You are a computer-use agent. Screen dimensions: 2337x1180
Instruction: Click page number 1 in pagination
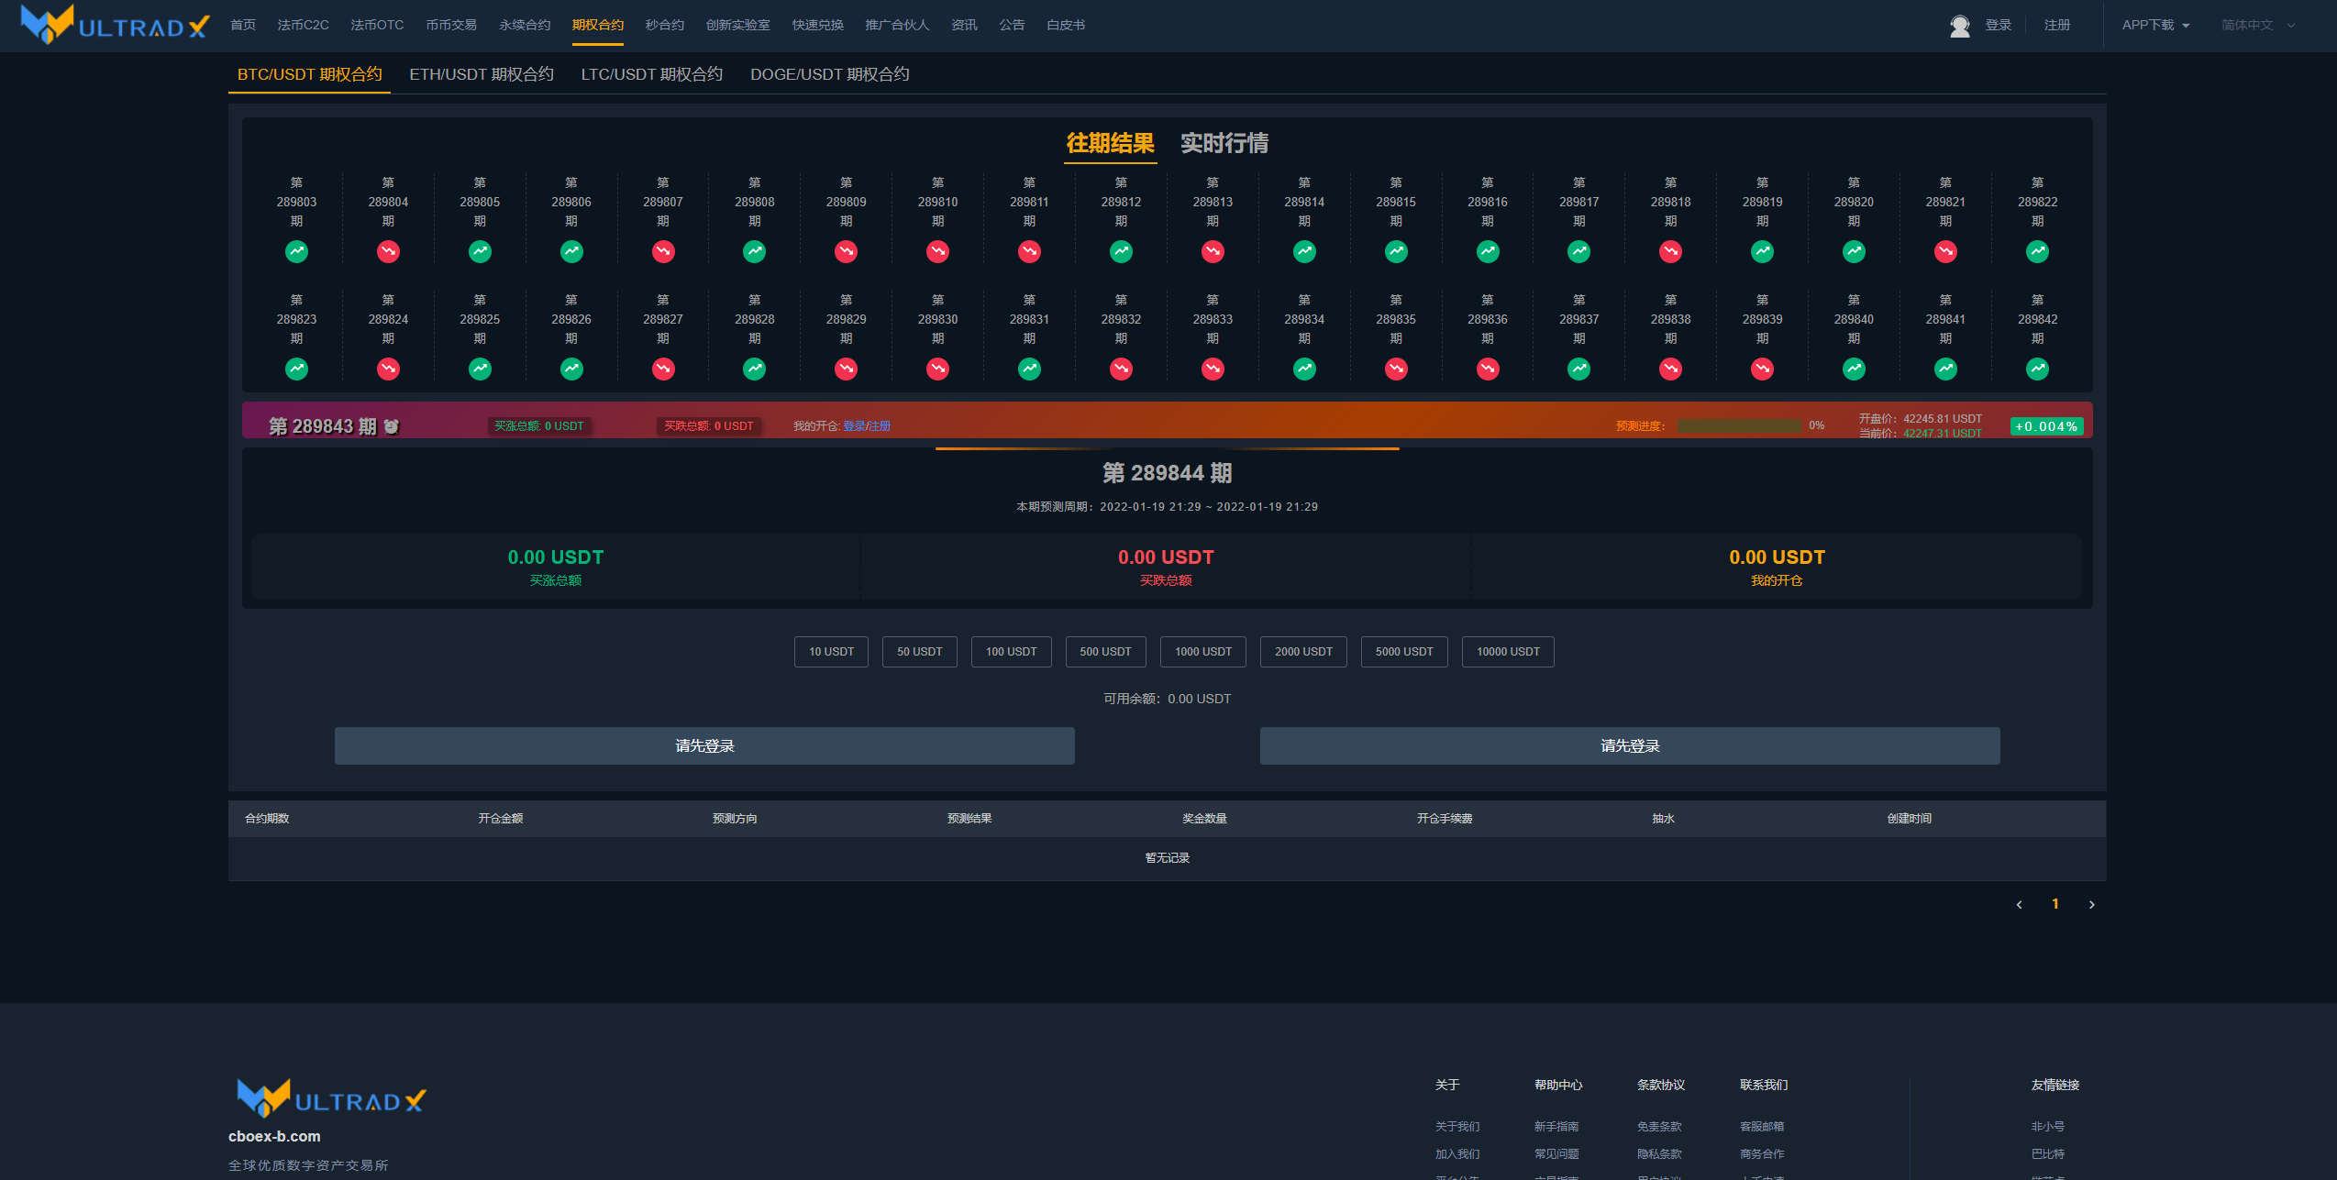tap(2055, 904)
